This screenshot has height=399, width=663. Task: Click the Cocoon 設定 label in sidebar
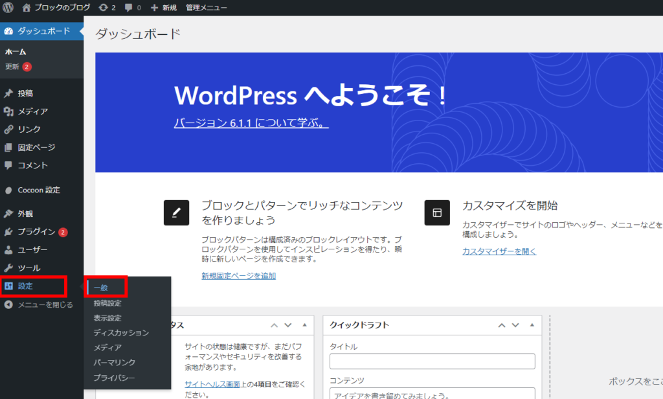(39, 190)
